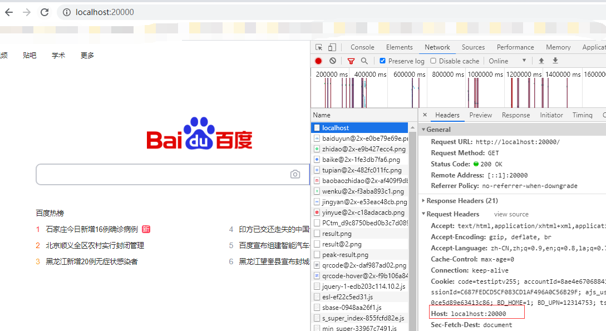Viewport: 606px width, 331px height.
Task: Open the 学术 link
Action: [58, 55]
